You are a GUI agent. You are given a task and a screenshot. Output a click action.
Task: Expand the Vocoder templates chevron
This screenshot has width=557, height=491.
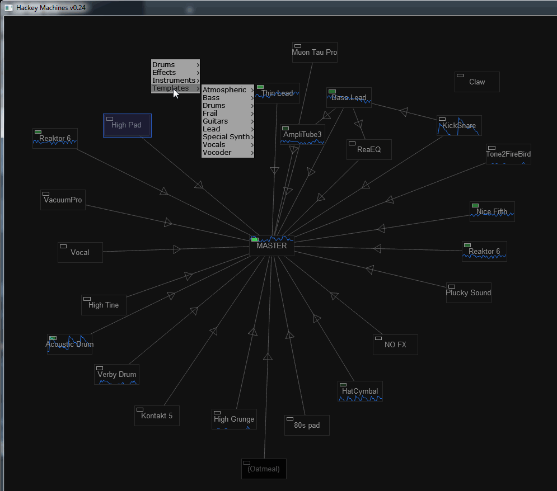click(252, 153)
